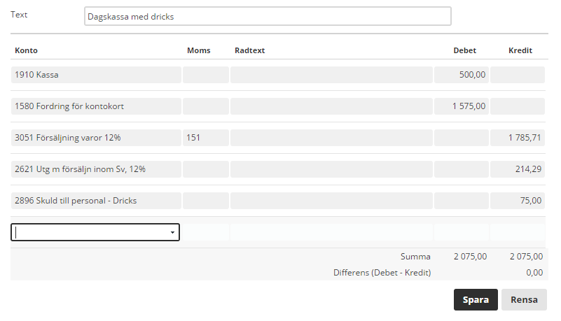This screenshot has height=321, width=561.
Task: Select the 1580 Fordring för kontokort field
Action: point(95,106)
